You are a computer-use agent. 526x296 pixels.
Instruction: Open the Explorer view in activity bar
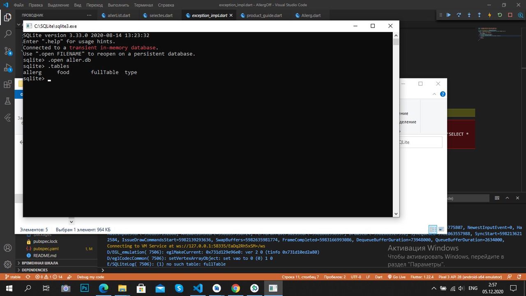click(x=7, y=17)
